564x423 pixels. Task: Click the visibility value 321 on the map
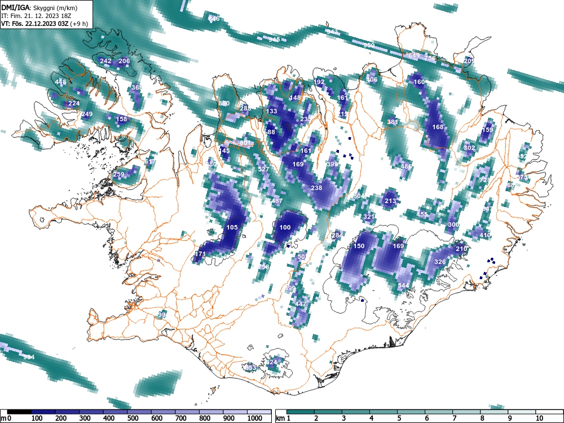(x=369, y=217)
